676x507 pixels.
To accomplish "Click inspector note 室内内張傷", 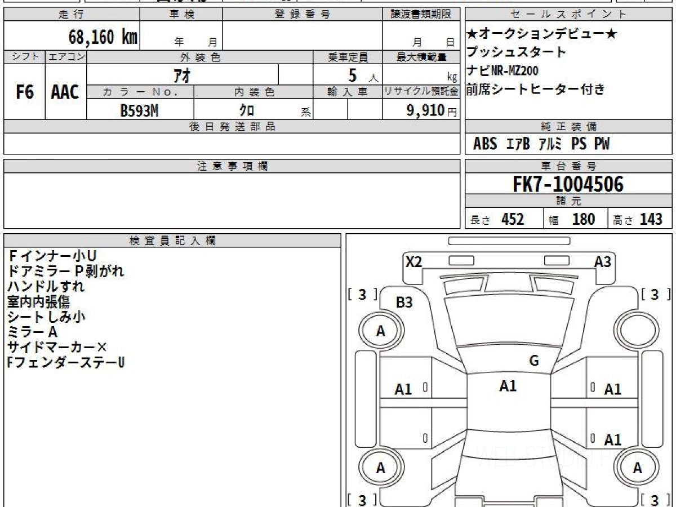I will (x=39, y=301).
